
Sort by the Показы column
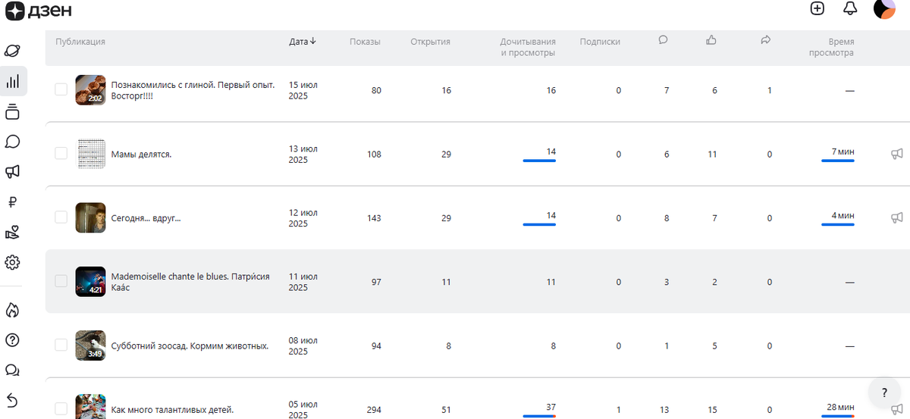pyautogui.click(x=365, y=42)
